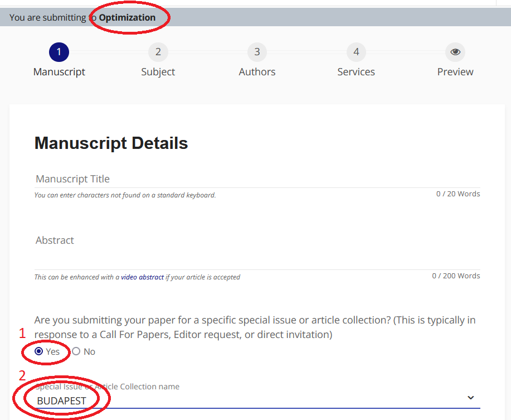Screen dimensions: 511x420
Task: Click the step 4 circle icon
Action: coord(356,52)
